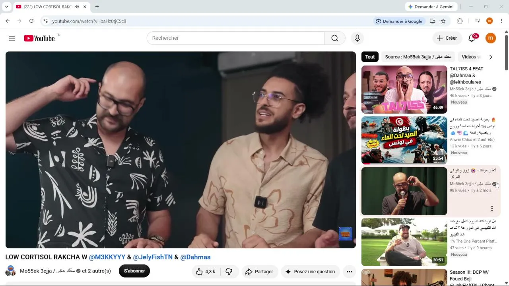
Task: Click the '47 vues' text
Action: pos(457,248)
